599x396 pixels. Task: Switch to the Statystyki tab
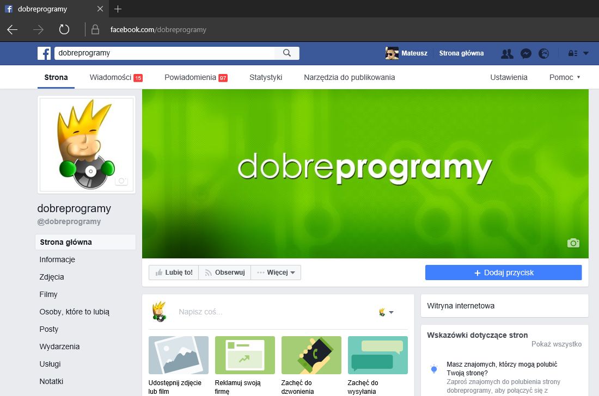pyautogui.click(x=266, y=77)
